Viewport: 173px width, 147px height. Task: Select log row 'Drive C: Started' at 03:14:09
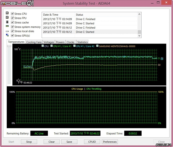90,24
